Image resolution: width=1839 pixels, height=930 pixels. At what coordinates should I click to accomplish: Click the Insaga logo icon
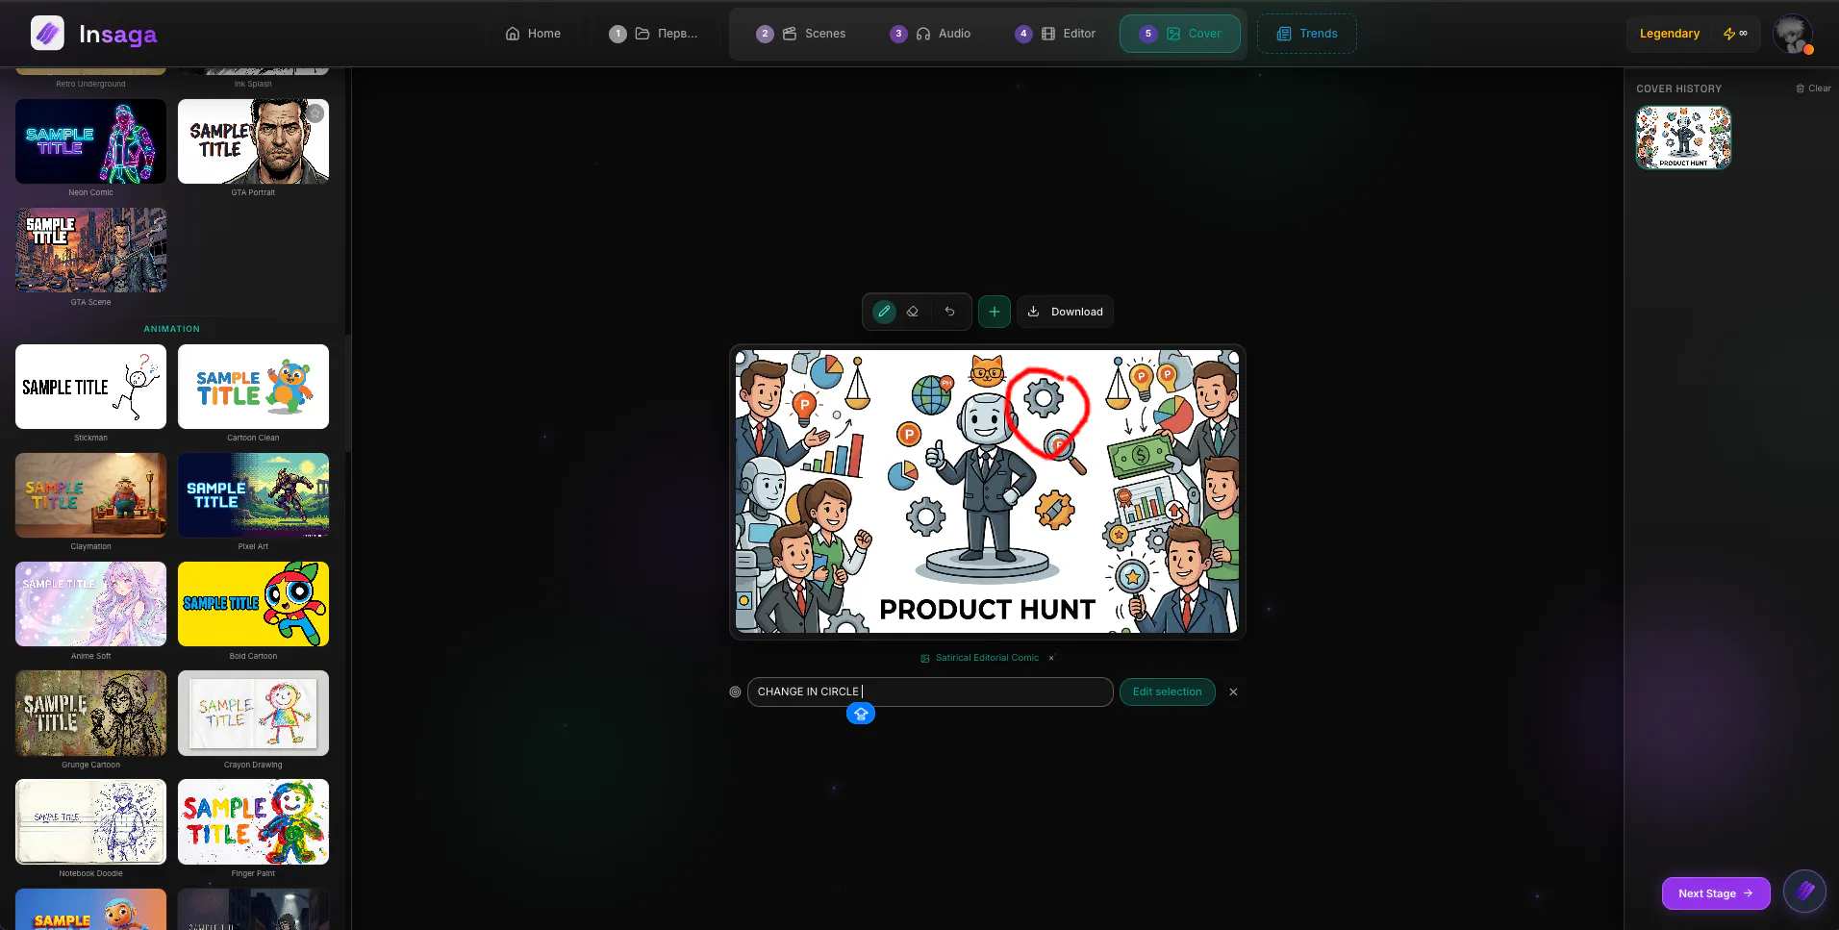tap(47, 34)
